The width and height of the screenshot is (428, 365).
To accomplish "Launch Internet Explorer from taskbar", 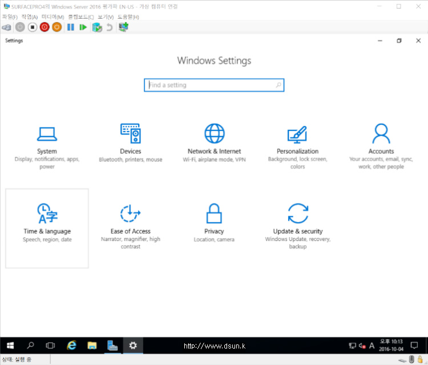I will tap(71, 346).
